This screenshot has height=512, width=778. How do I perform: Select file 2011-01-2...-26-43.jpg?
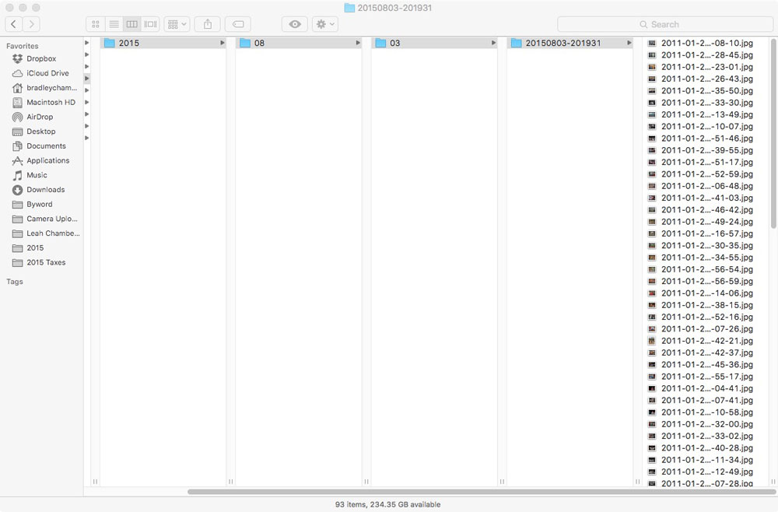click(x=706, y=79)
